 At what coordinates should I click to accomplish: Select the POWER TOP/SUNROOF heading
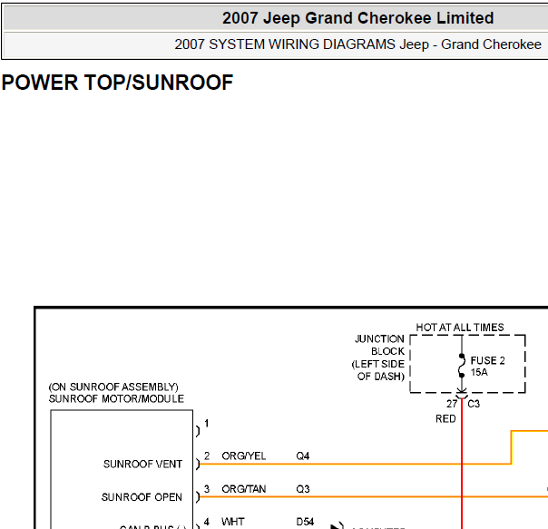tap(117, 83)
